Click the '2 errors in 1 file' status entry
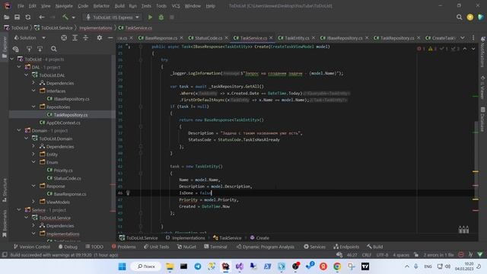This screenshot has width=487, height=274. [438, 255]
